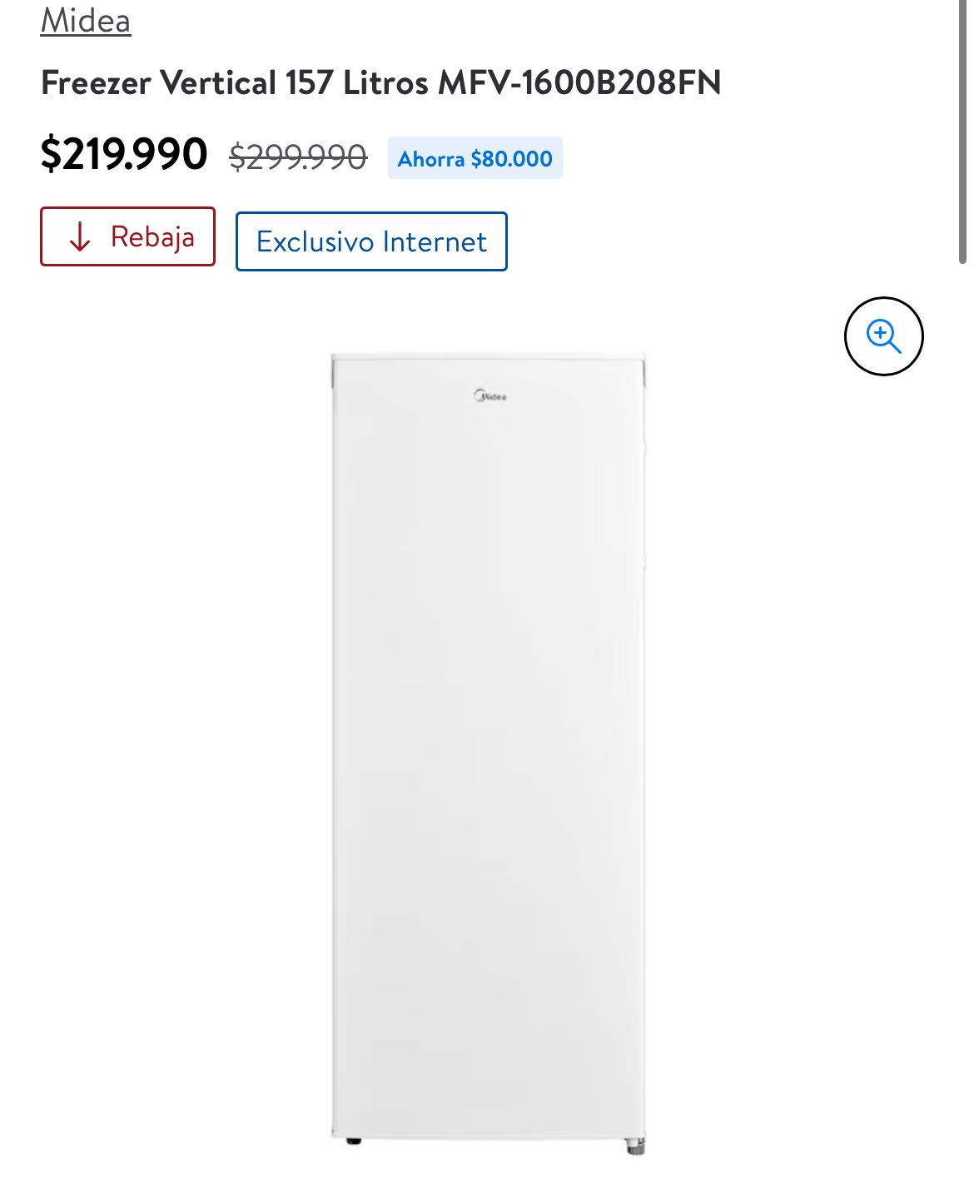Select the Exclusivo Internet badge
Viewport: 974px width, 1198px height.
(371, 241)
